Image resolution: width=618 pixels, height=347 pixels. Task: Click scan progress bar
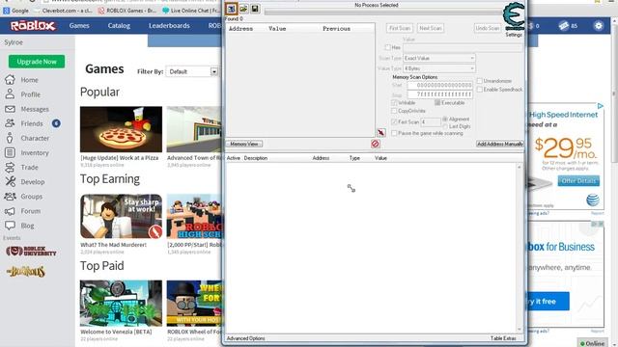383,13
